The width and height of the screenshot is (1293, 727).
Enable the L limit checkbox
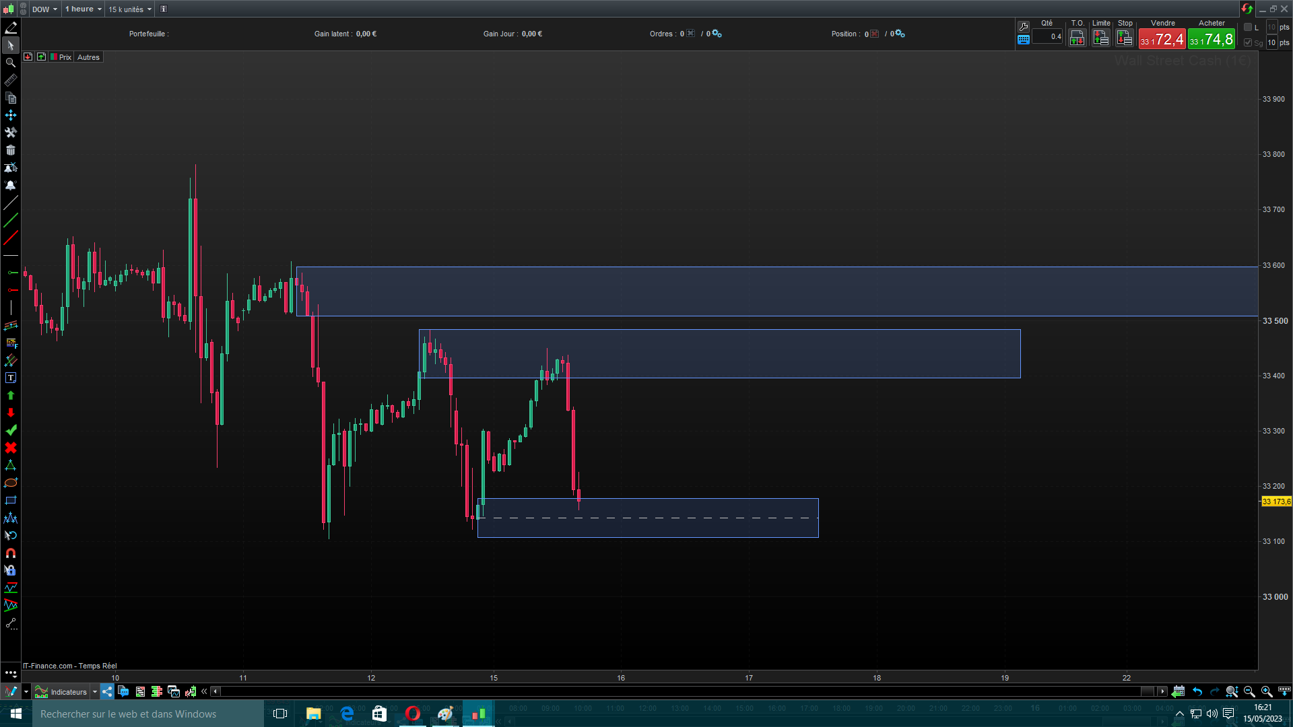1248,28
